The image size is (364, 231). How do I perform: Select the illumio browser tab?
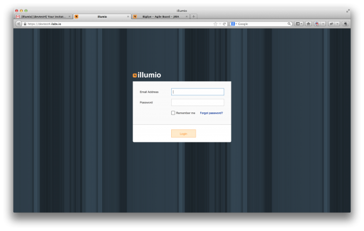pos(102,16)
